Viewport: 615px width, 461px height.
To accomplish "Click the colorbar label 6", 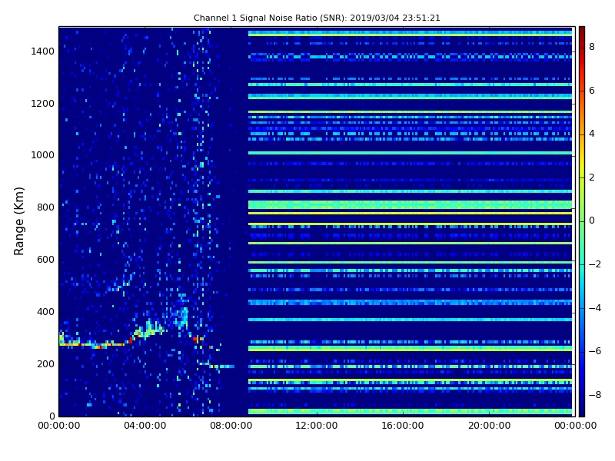I will point(592,91).
